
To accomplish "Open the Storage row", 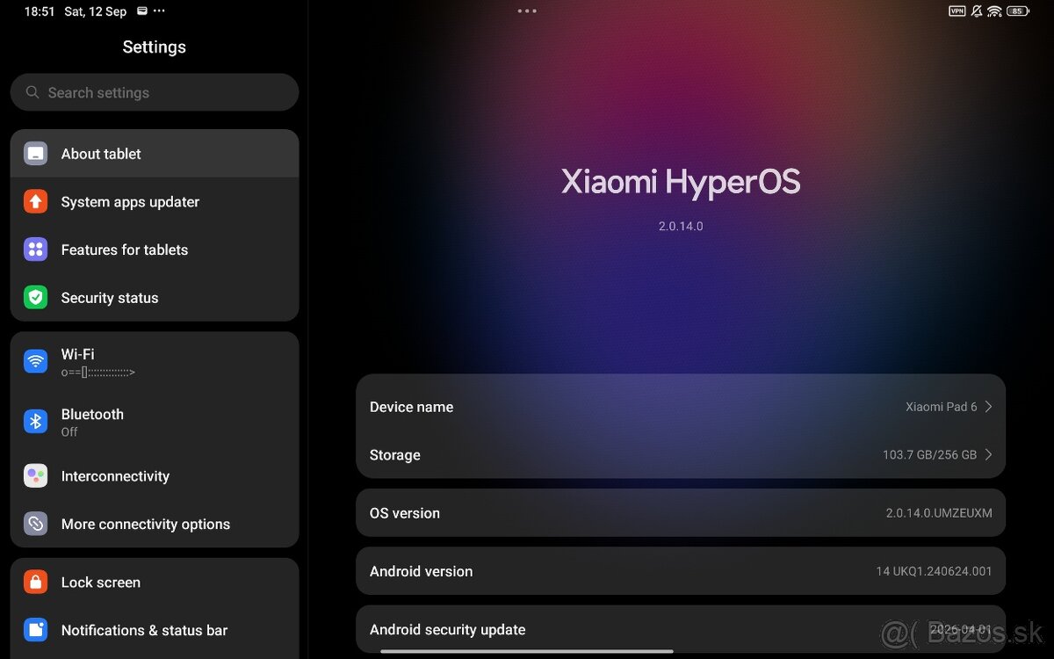I will pos(681,455).
